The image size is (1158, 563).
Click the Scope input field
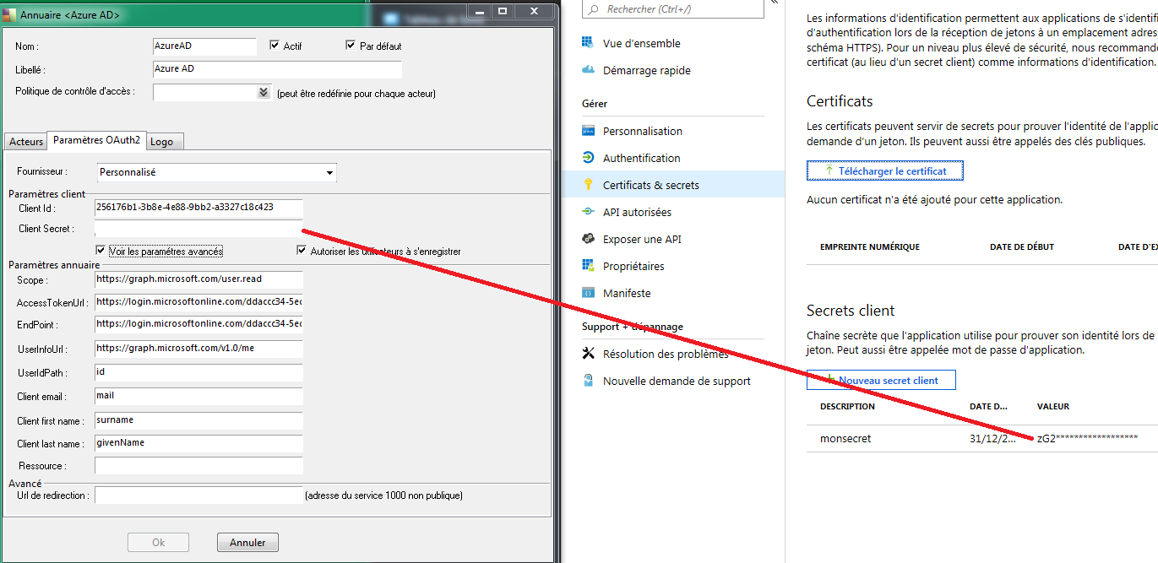click(198, 280)
